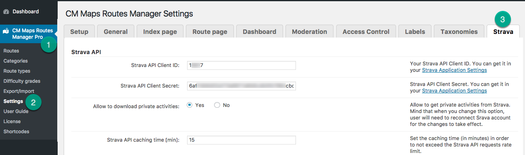Open Strava Application Settings link for Client Secret

(x=454, y=91)
